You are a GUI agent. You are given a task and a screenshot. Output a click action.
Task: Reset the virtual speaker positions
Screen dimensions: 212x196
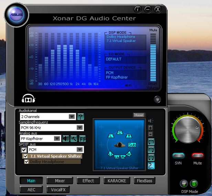pyautogui.click(x=139, y=115)
